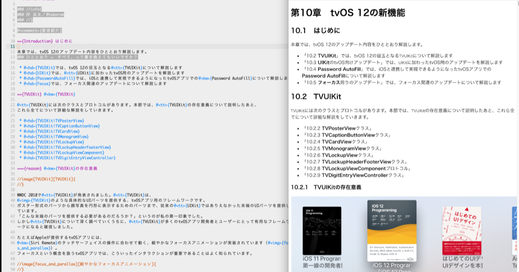Image resolution: width=519 pixels, height=272 pixels.
Task: Click line number 20 in the editor gutter
Action: click(13, 94)
